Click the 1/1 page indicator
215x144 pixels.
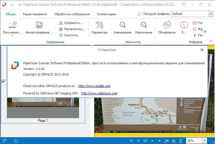click(145, 141)
